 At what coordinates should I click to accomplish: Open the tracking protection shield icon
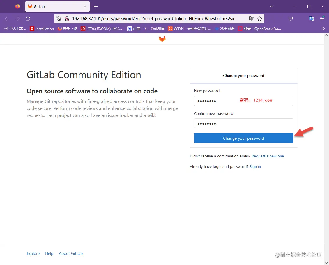pyautogui.click(x=59, y=19)
